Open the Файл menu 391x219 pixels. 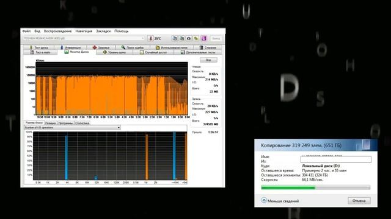tap(26, 31)
